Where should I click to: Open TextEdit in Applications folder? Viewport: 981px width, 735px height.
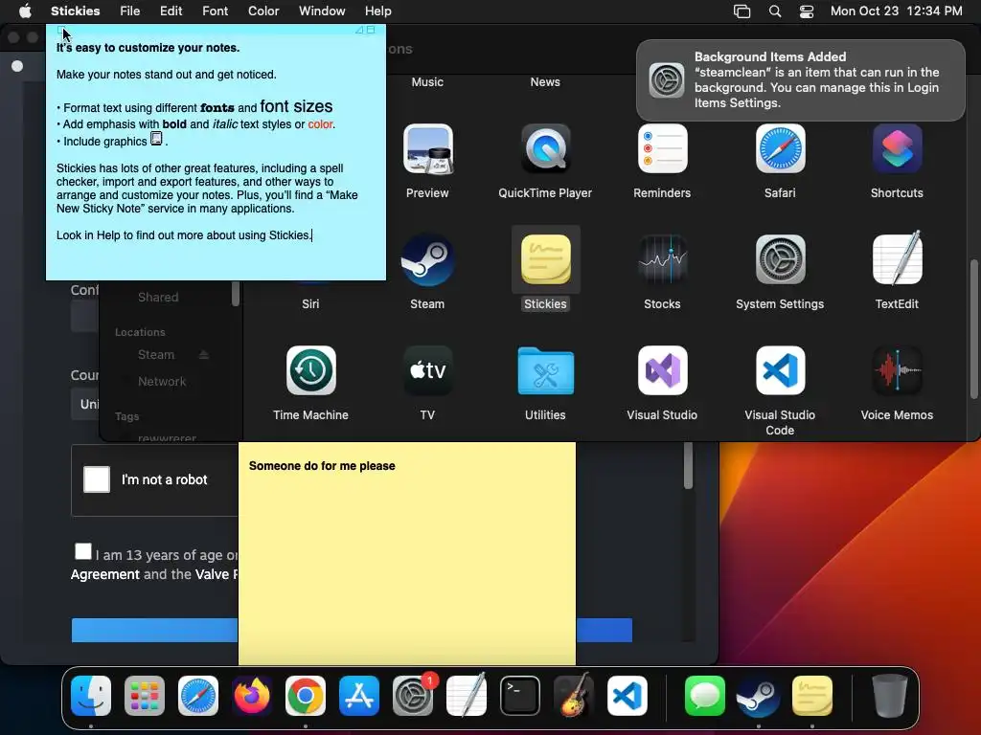[x=897, y=258]
